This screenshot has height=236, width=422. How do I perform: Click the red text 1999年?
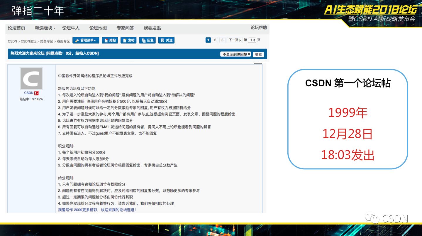click(348, 113)
